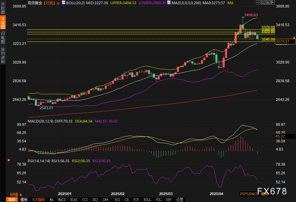Click the small red marker icon left of RSI panel
Screen dimensions: 296x202
coord(8,160)
